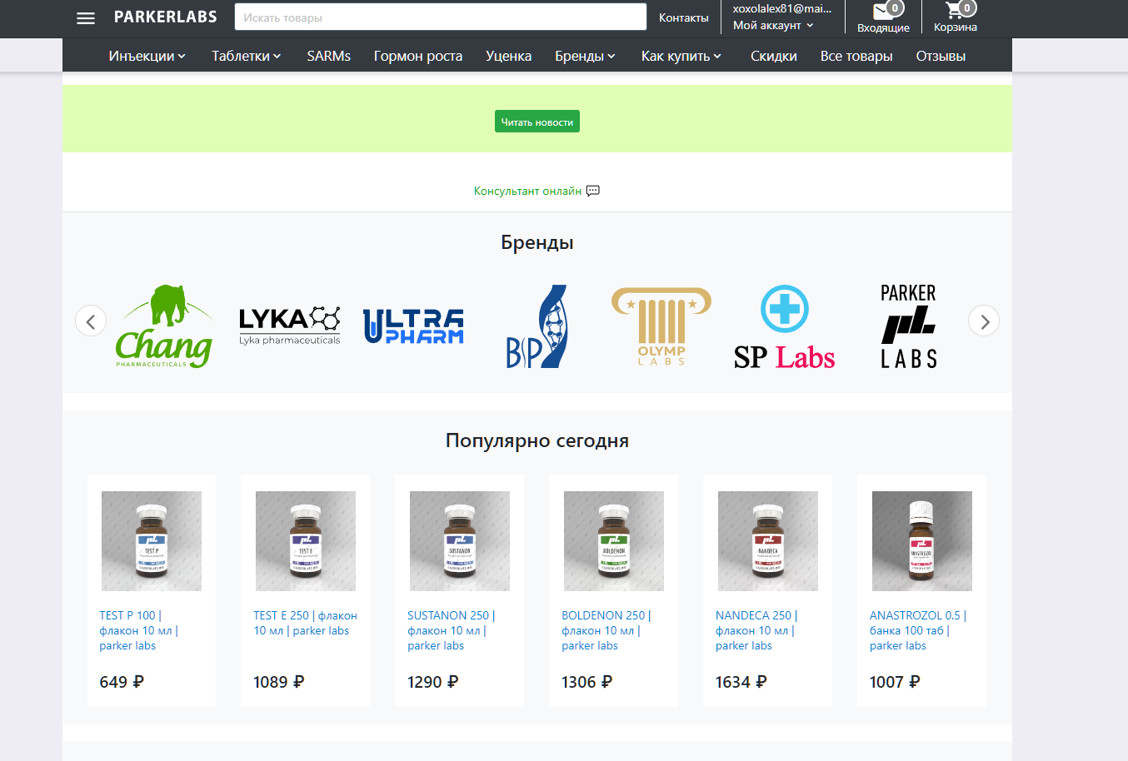Open the shopping cart icon

(x=955, y=11)
